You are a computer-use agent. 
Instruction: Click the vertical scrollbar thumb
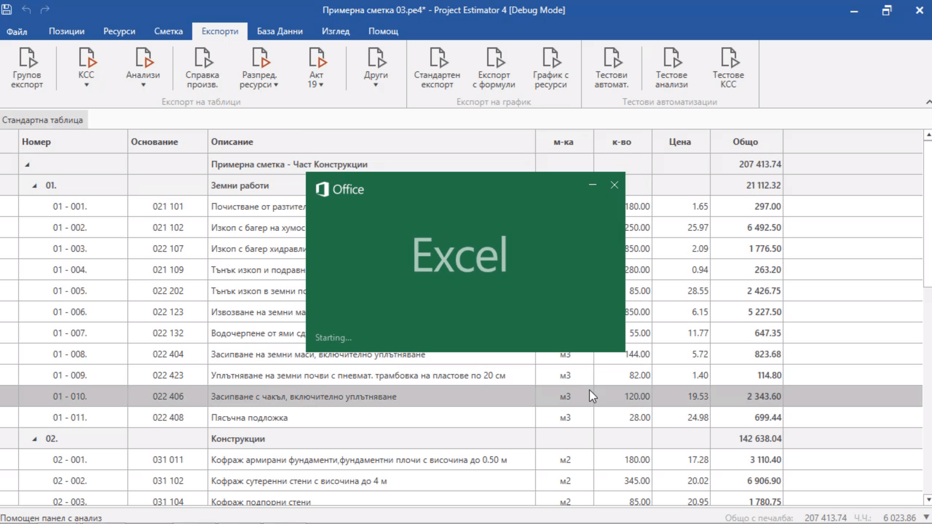coord(928,213)
